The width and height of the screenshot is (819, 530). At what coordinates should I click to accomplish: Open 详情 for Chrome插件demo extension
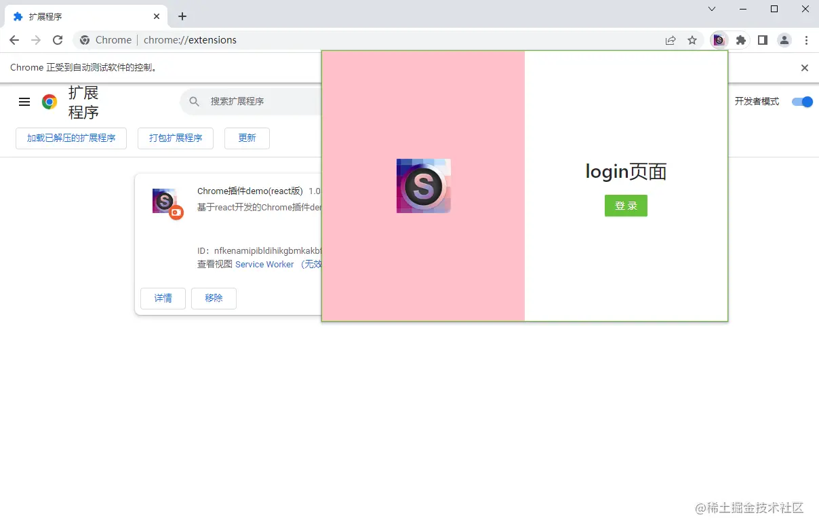pos(163,298)
